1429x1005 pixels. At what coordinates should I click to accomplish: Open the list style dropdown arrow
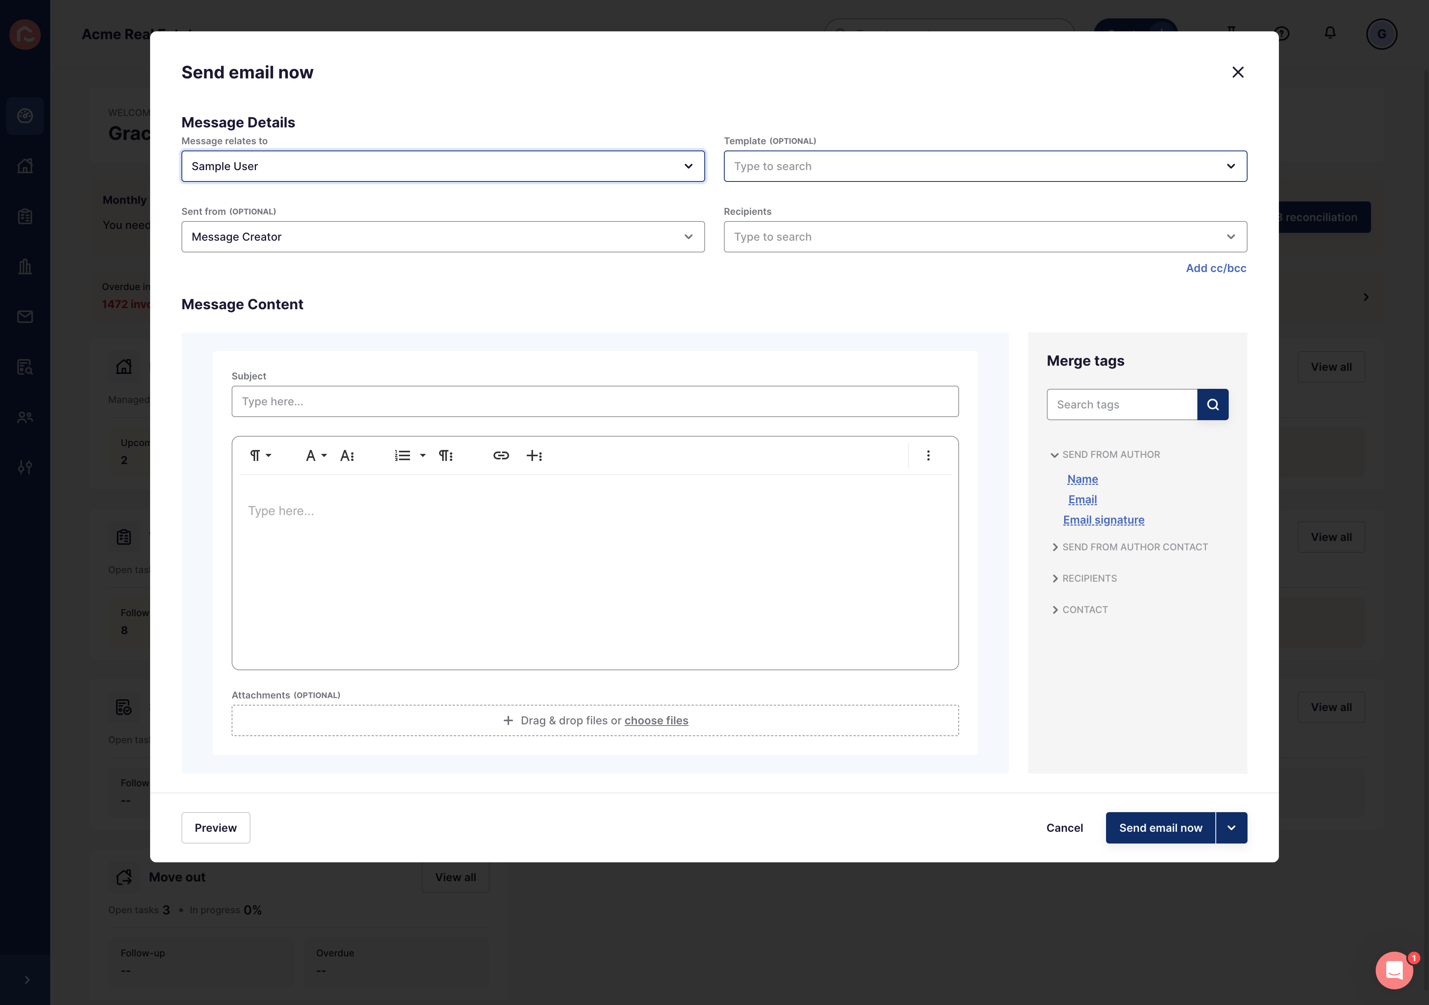coord(423,455)
